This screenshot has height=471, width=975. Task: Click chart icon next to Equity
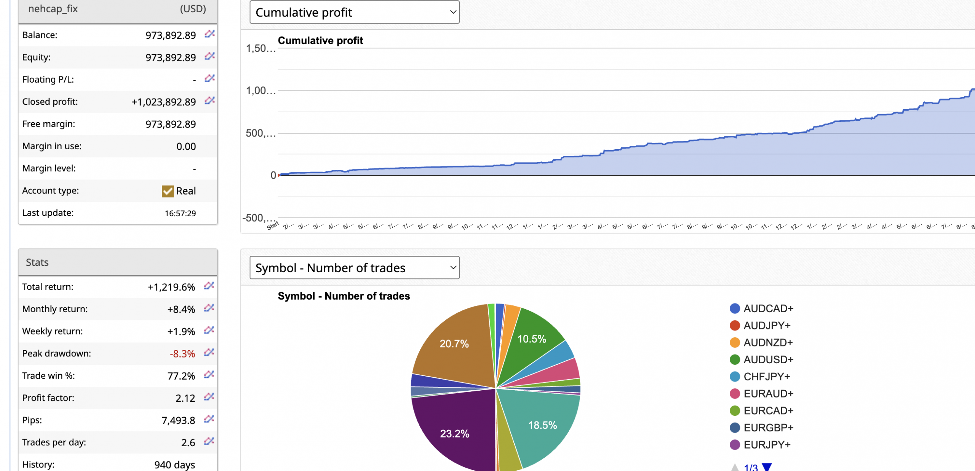point(209,56)
